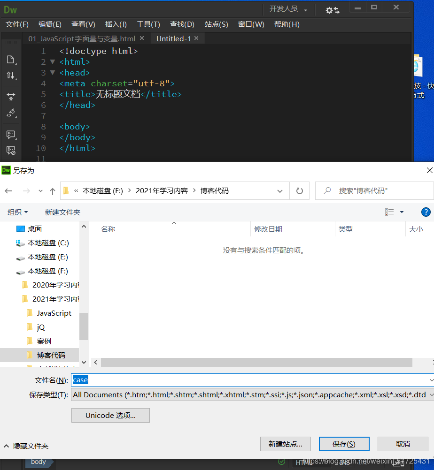The image size is (434, 470).
Task: Switch to the Untitled-1 tab
Action: pyautogui.click(x=173, y=38)
